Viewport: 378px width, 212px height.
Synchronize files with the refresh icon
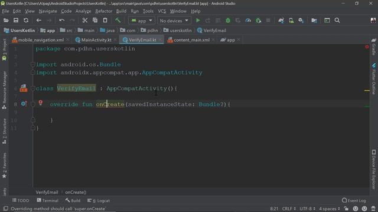pos(26,21)
